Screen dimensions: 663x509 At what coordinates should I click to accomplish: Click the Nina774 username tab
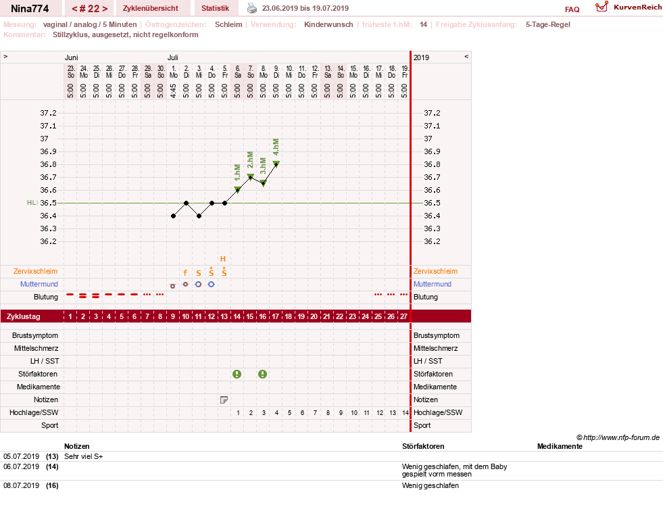[30, 9]
